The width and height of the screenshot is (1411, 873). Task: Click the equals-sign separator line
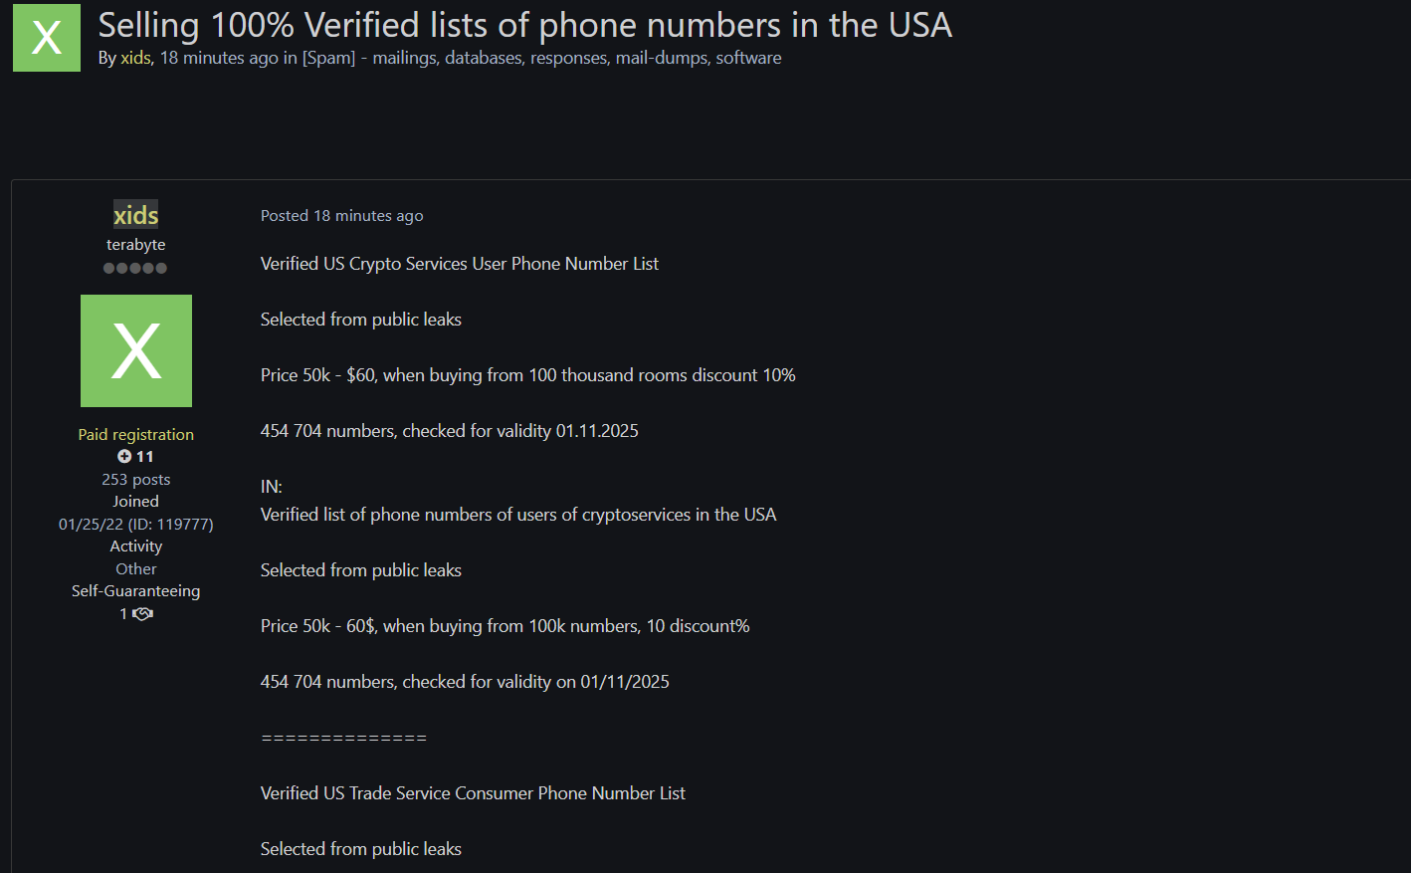pyautogui.click(x=343, y=738)
